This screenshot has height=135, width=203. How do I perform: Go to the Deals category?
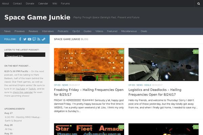pyautogui.click(x=144, y=31)
